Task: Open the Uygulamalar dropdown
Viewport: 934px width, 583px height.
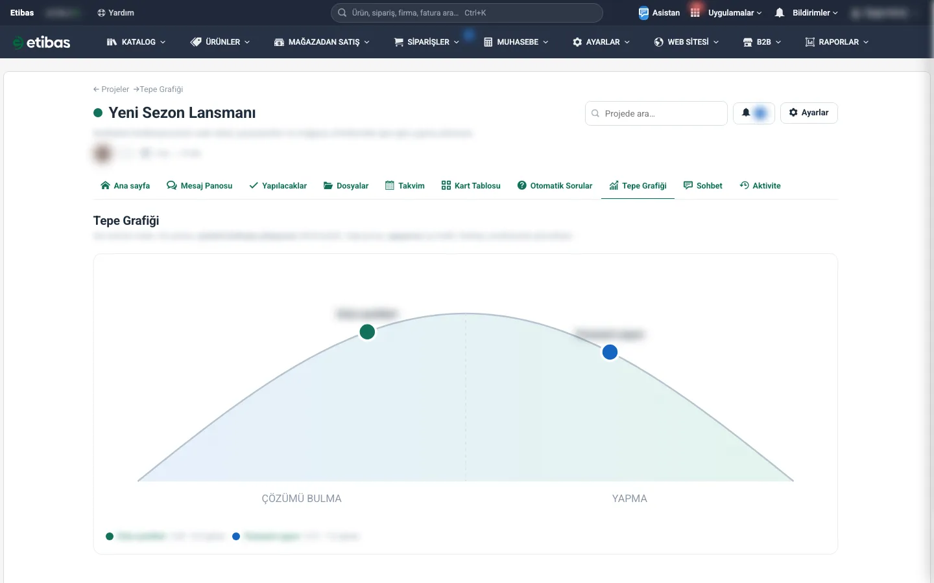Action: pyautogui.click(x=734, y=13)
